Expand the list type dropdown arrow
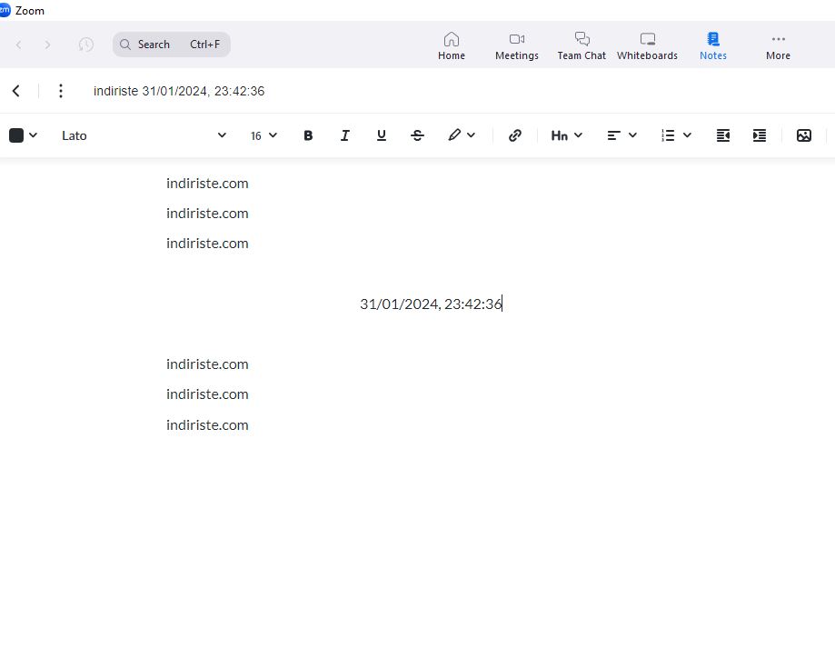Screen dimensions: 835x658 coord(687,135)
